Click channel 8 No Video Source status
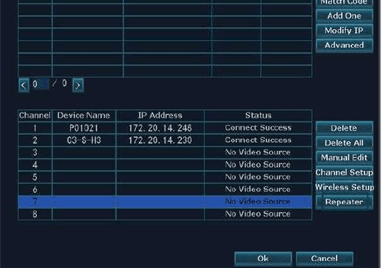381x268 pixels. (x=258, y=214)
